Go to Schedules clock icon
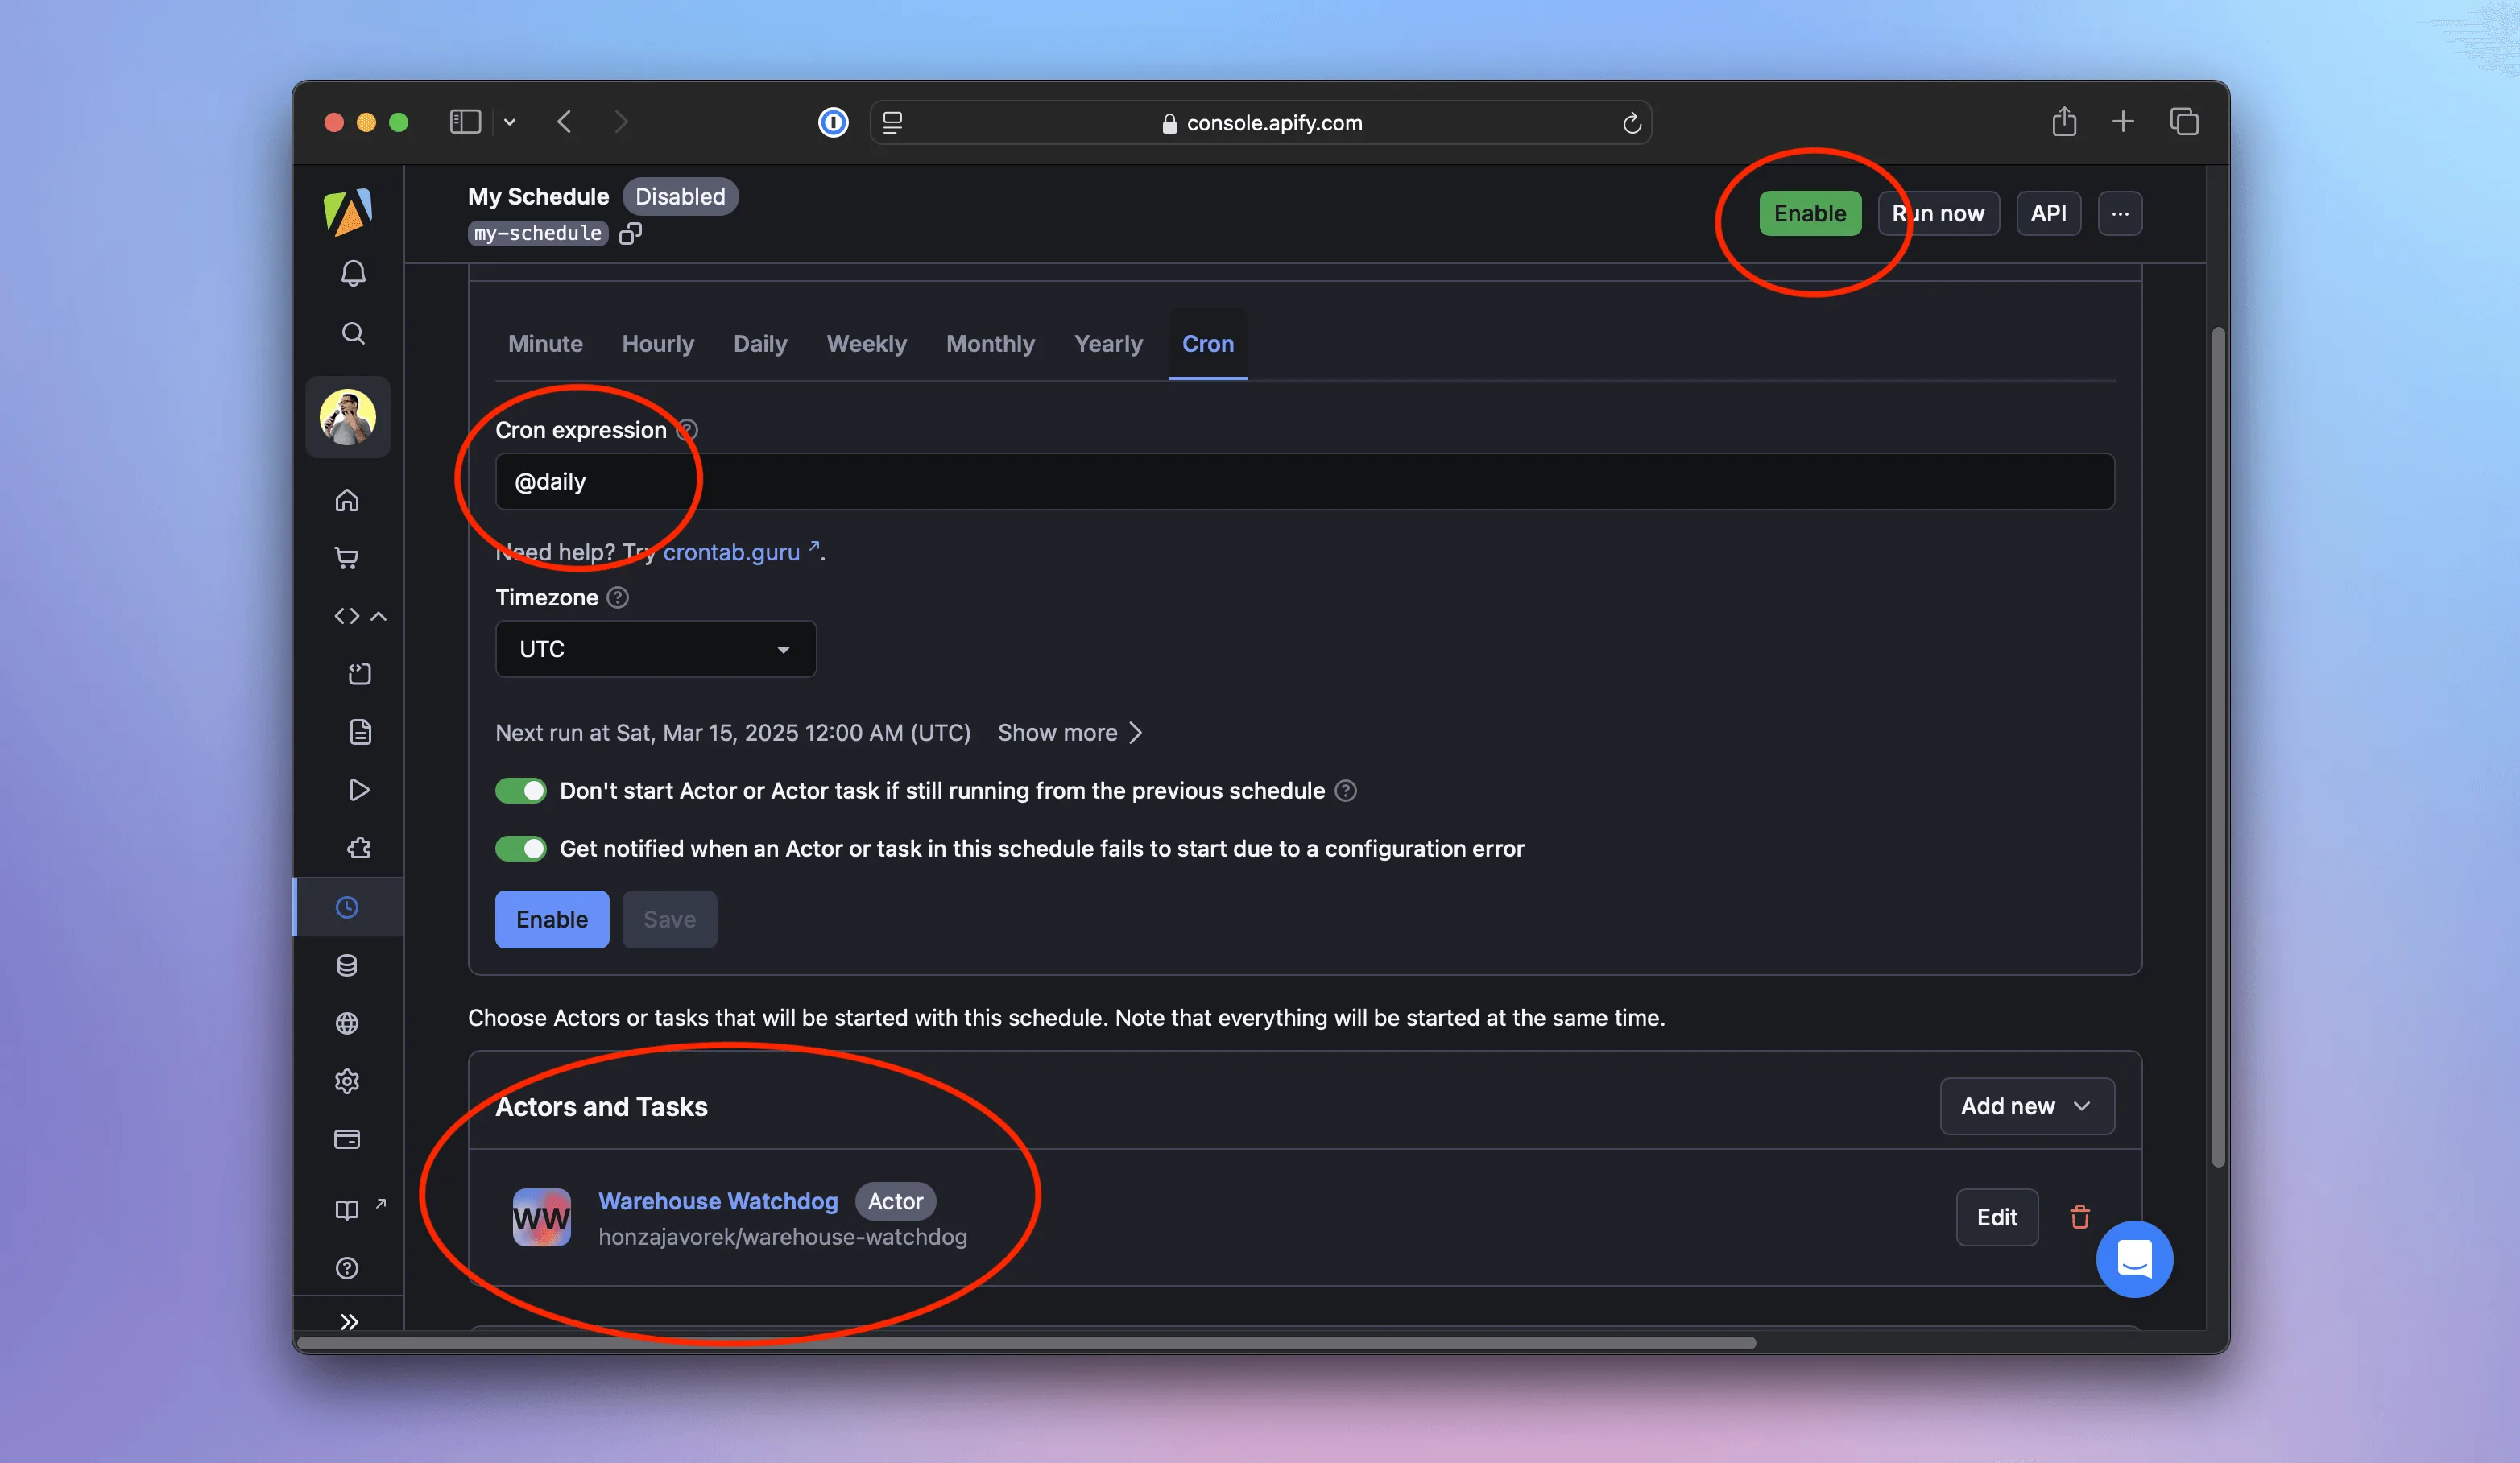2520x1463 pixels. coord(347,907)
